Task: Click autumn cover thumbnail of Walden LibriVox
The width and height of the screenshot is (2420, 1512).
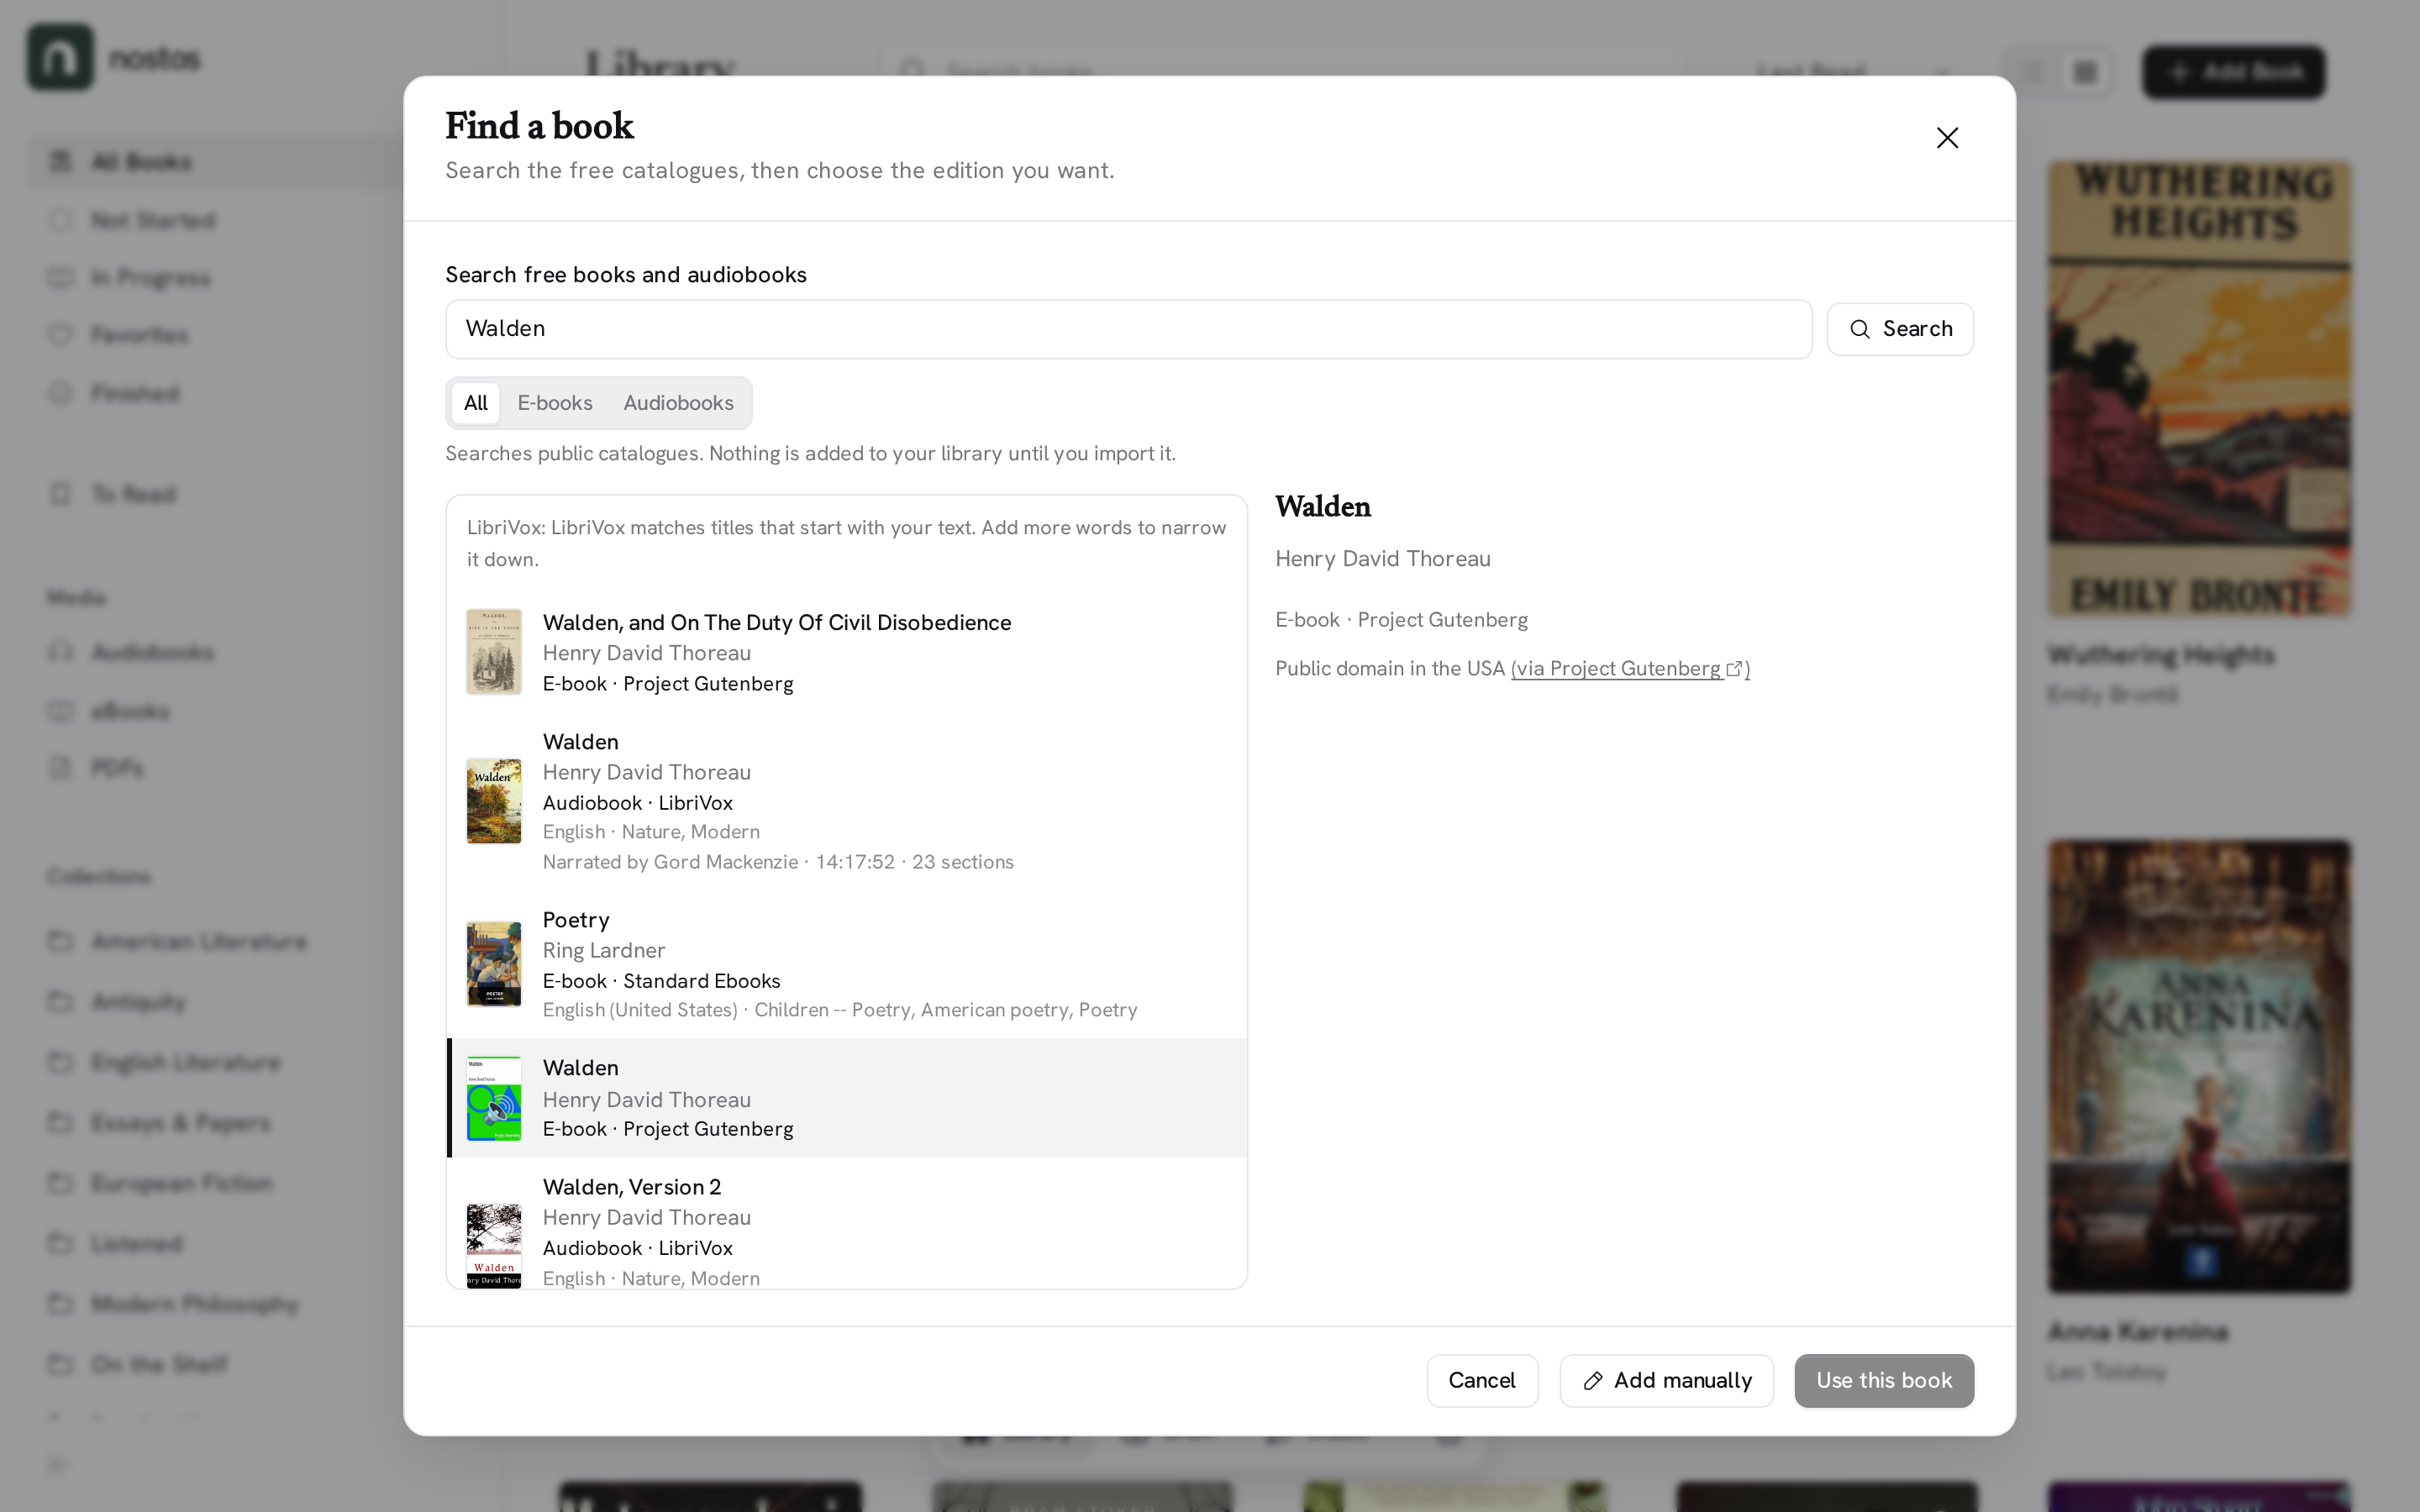Action: pos(494,801)
